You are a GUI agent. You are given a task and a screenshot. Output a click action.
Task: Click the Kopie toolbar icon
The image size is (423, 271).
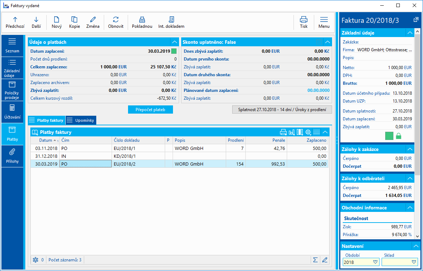click(x=75, y=22)
